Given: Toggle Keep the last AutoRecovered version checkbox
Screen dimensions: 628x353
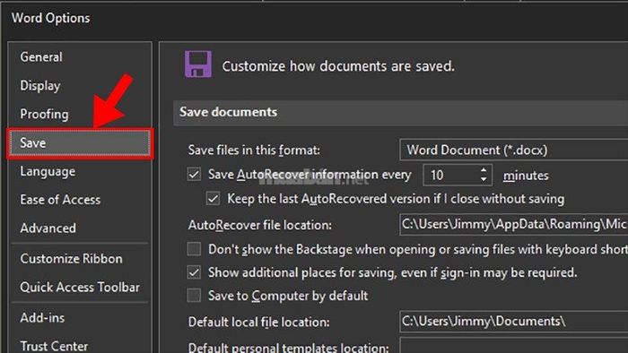Looking at the screenshot, I should coord(214,199).
